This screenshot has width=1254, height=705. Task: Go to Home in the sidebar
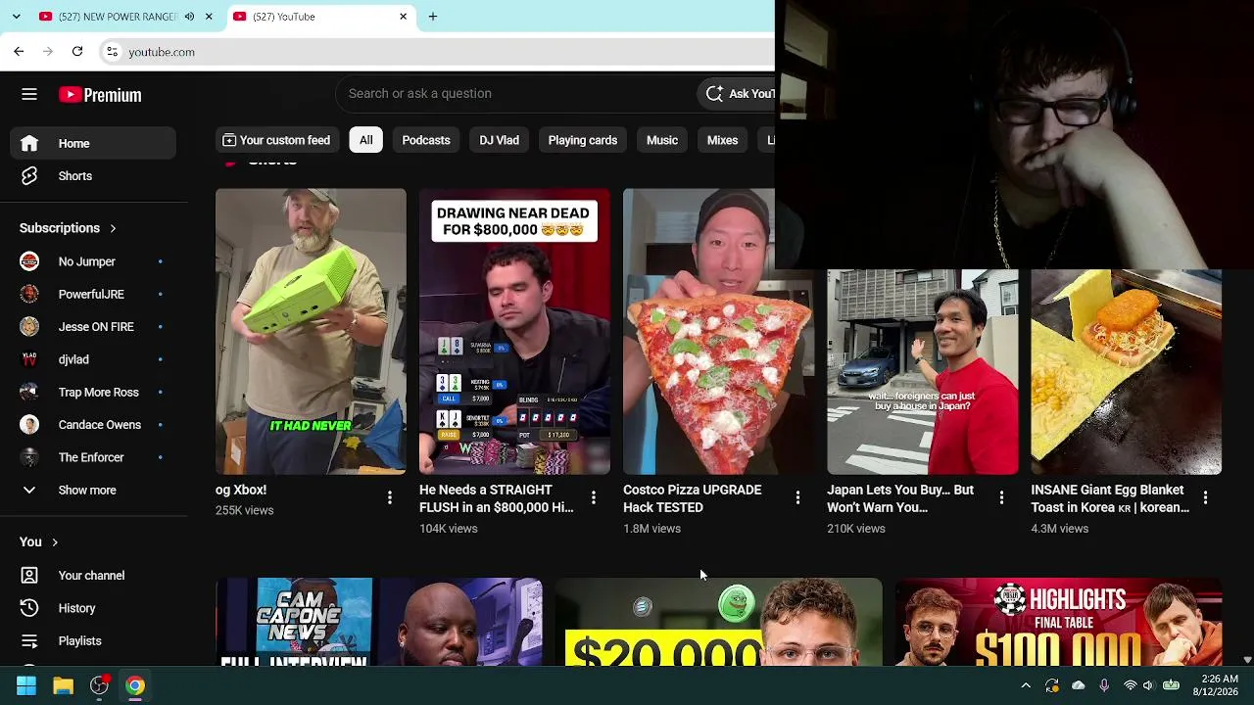point(94,143)
